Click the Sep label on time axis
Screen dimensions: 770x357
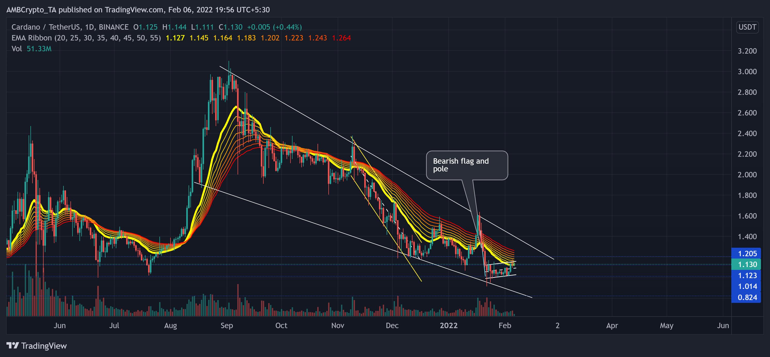coord(226,326)
